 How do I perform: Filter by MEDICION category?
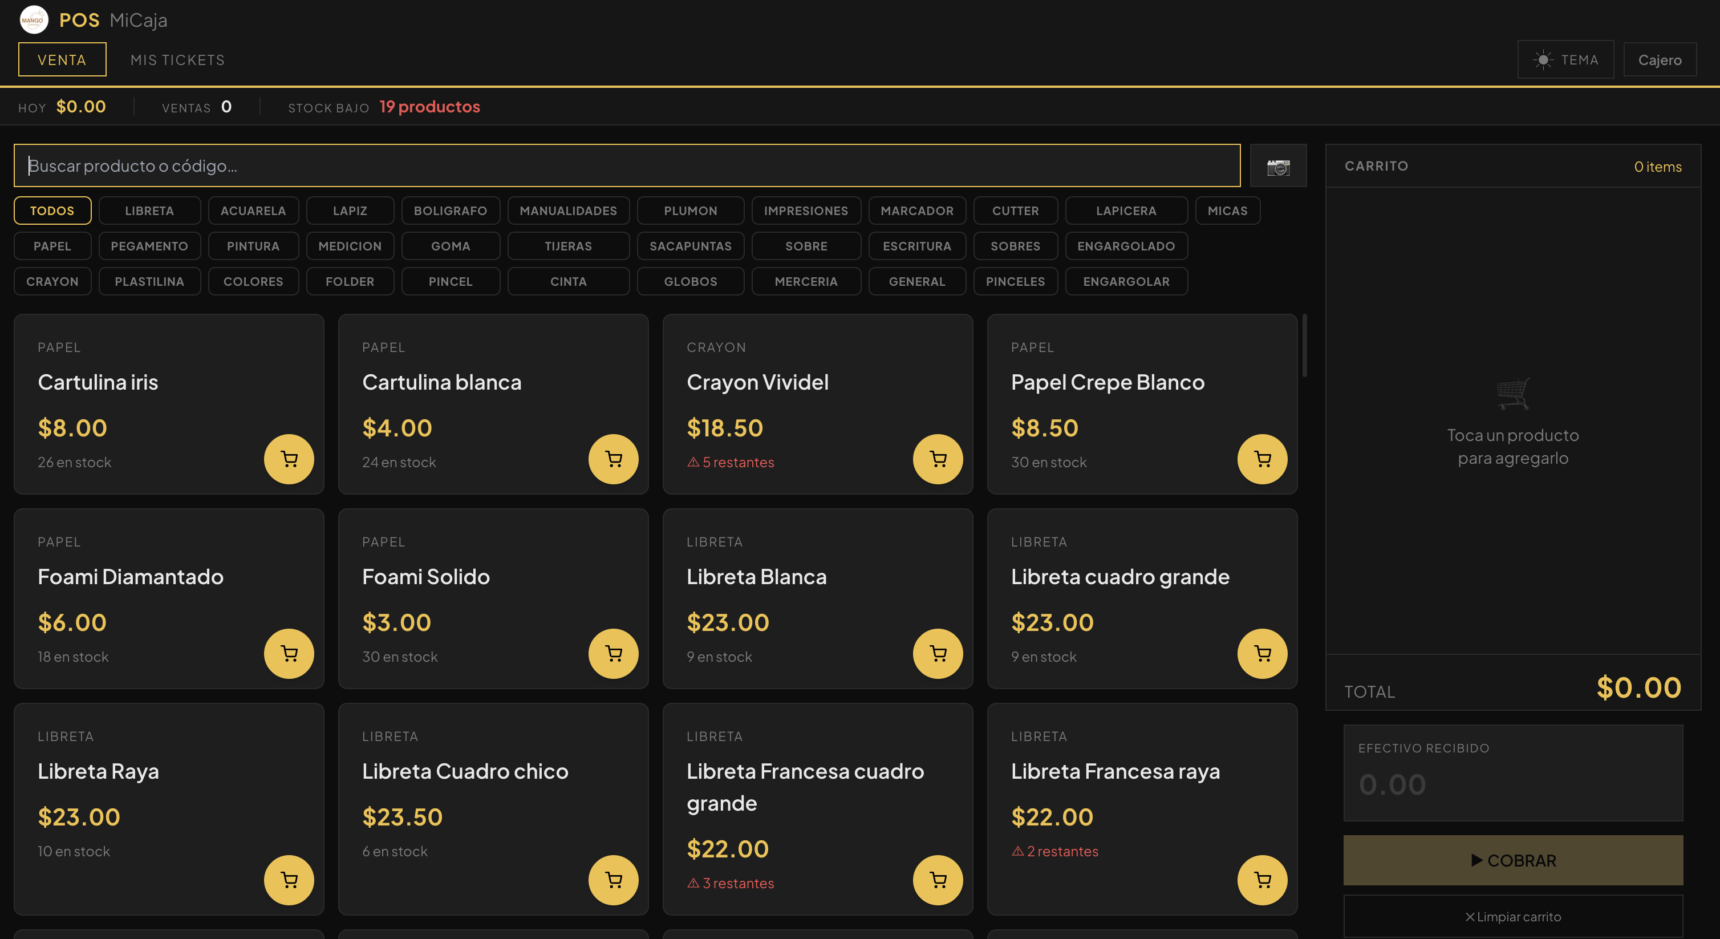click(350, 246)
